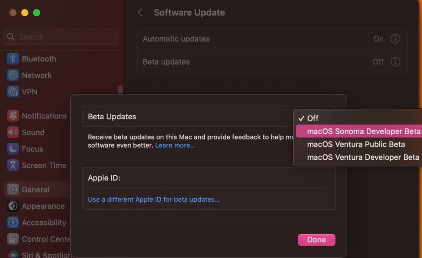Click the VPN label in sidebar

click(30, 92)
